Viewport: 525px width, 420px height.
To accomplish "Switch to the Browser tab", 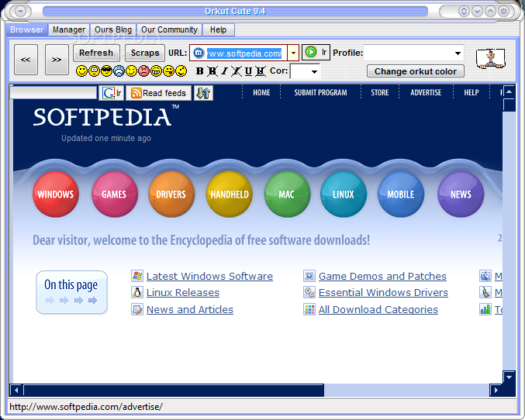I will [27, 29].
